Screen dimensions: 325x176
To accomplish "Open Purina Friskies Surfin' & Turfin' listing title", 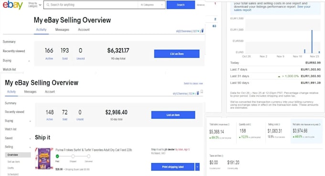I will pos(94,150).
